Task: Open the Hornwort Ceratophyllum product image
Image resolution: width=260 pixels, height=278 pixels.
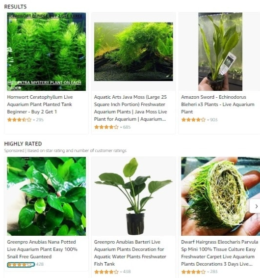Action: click(x=47, y=52)
